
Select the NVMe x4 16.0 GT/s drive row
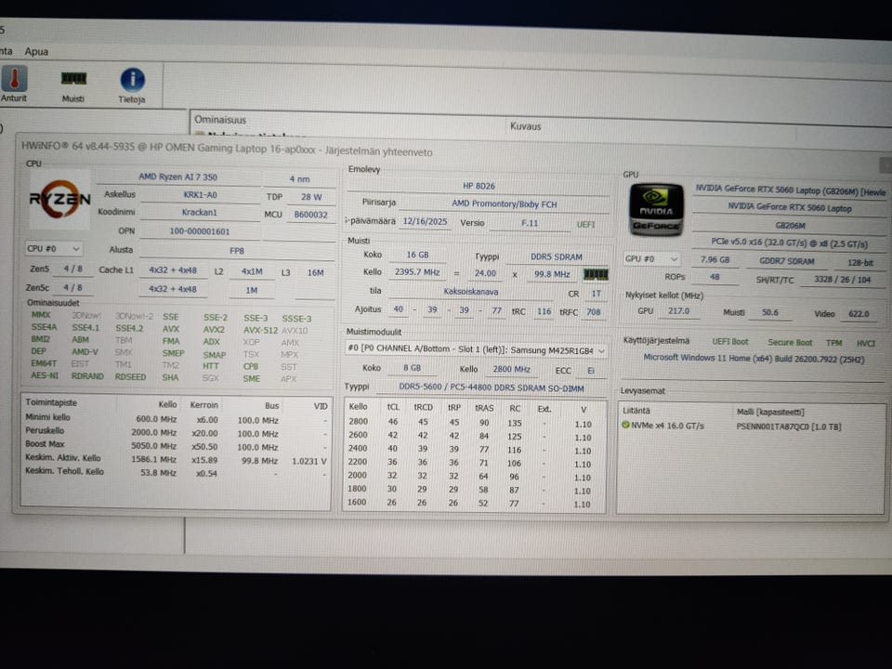751,426
